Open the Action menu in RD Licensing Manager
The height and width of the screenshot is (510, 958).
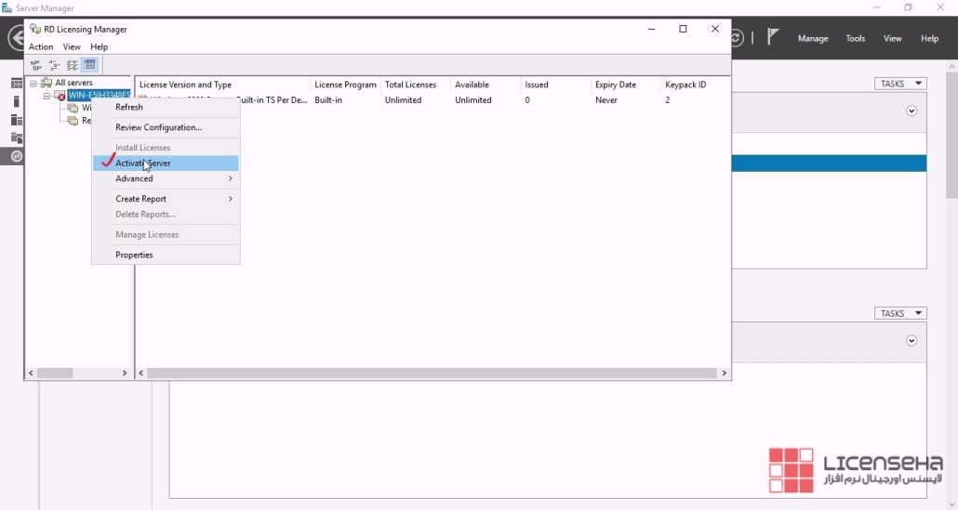click(41, 46)
